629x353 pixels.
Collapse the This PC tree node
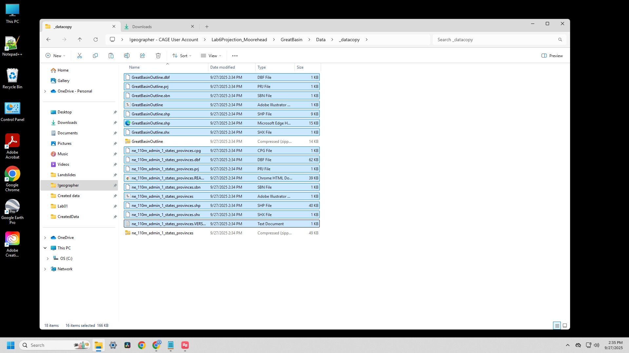tap(45, 248)
